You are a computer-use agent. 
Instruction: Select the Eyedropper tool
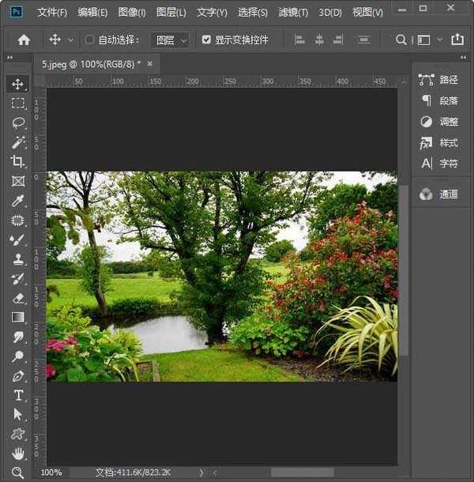point(17,201)
